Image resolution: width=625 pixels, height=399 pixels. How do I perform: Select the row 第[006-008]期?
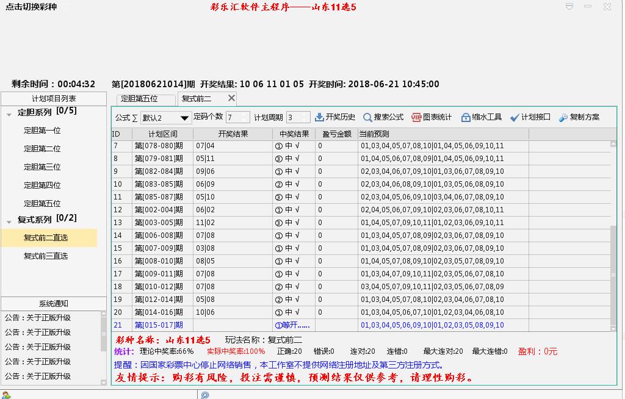tap(361, 235)
